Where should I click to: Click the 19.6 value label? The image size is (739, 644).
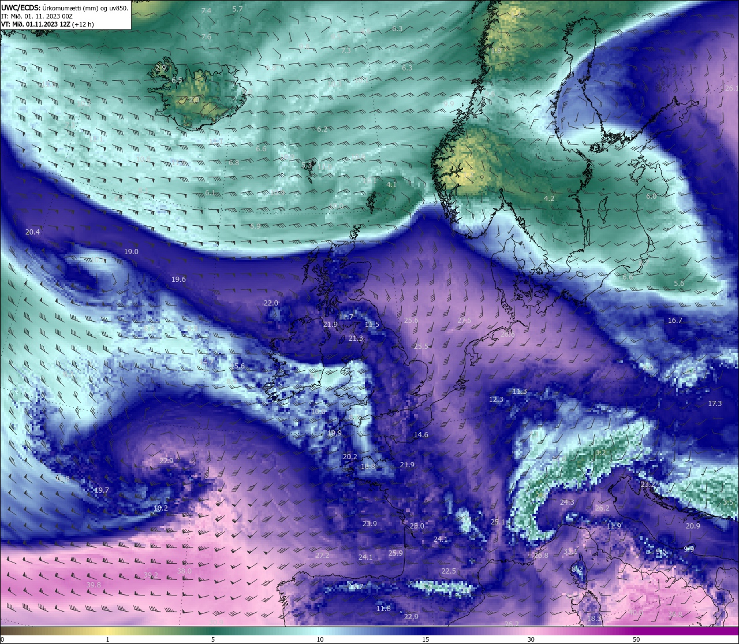(x=178, y=280)
